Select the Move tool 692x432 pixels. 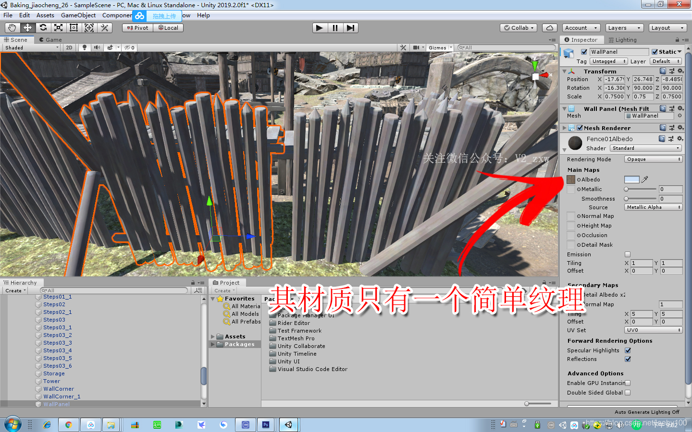pyautogui.click(x=27, y=28)
